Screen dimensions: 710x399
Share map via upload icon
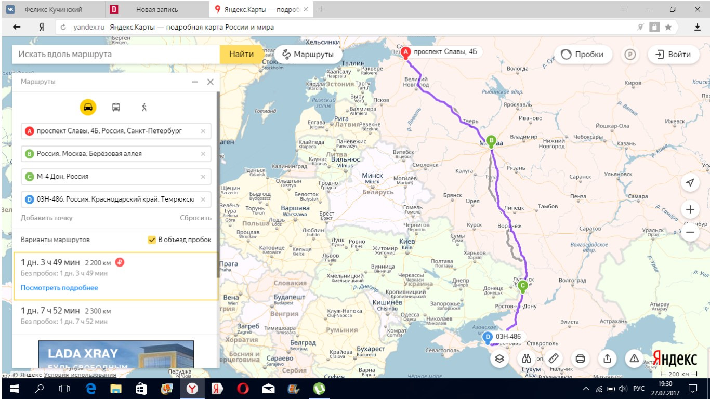pyautogui.click(x=607, y=358)
